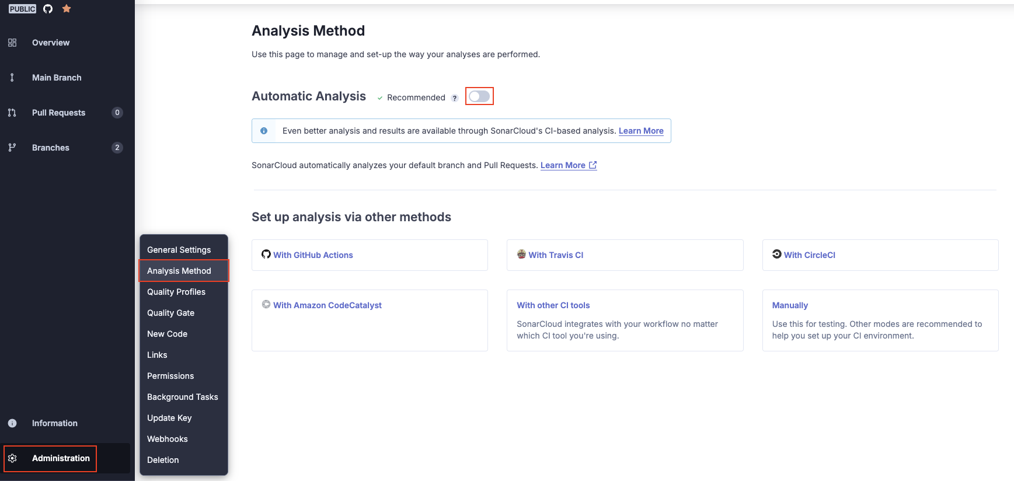
Task: Click the Manually analysis method card
Action: pyautogui.click(x=880, y=320)
